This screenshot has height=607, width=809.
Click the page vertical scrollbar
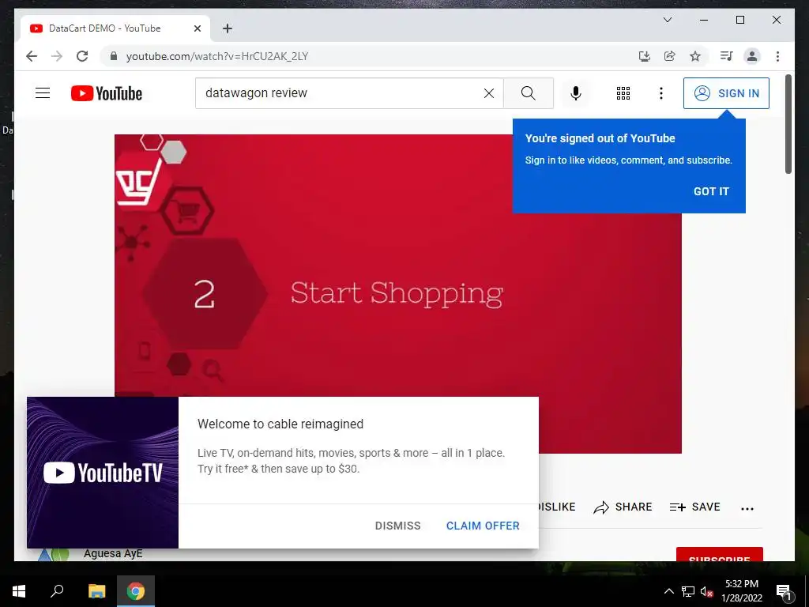[x=788, y=124]
